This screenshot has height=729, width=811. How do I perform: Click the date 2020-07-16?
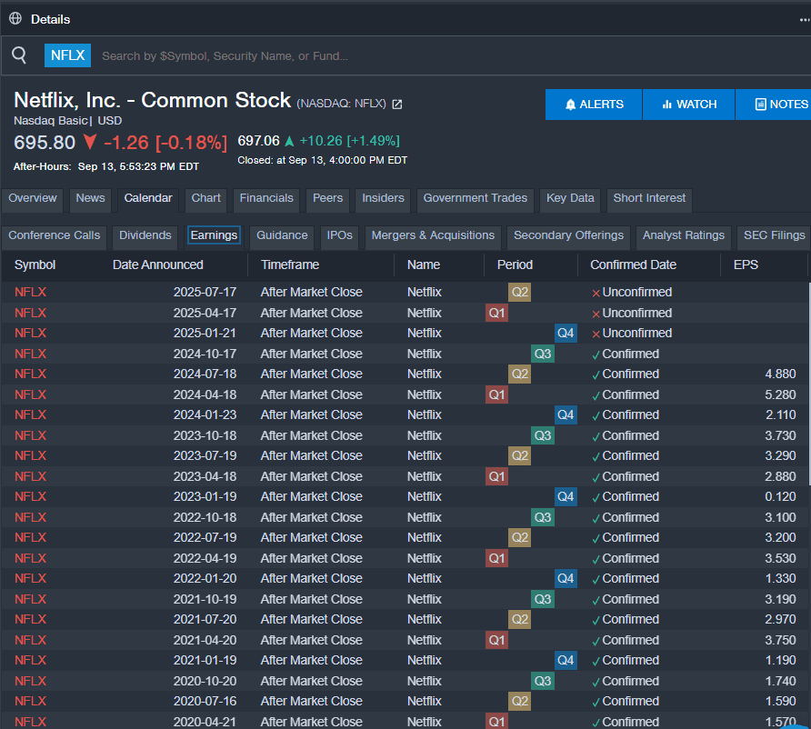tap(205, 701)
